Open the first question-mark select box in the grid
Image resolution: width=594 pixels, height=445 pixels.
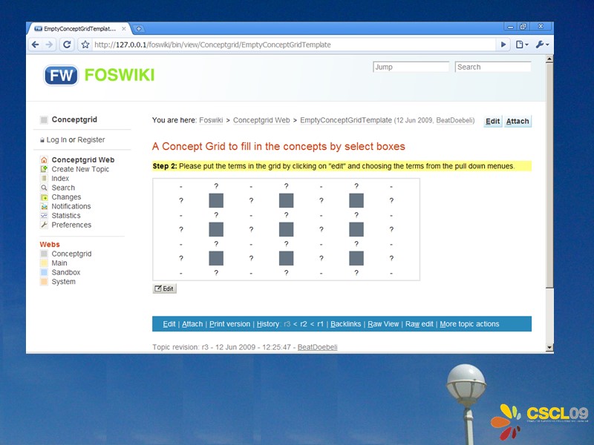(215, 185)
